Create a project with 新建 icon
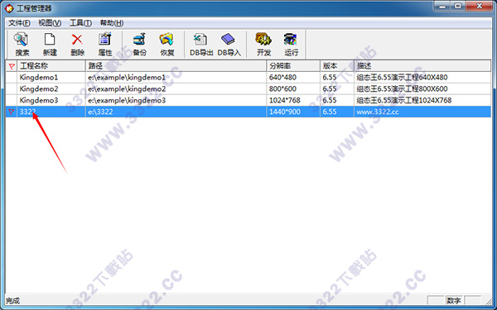This screenshot has height=310, width=497. tap(50, 45)
